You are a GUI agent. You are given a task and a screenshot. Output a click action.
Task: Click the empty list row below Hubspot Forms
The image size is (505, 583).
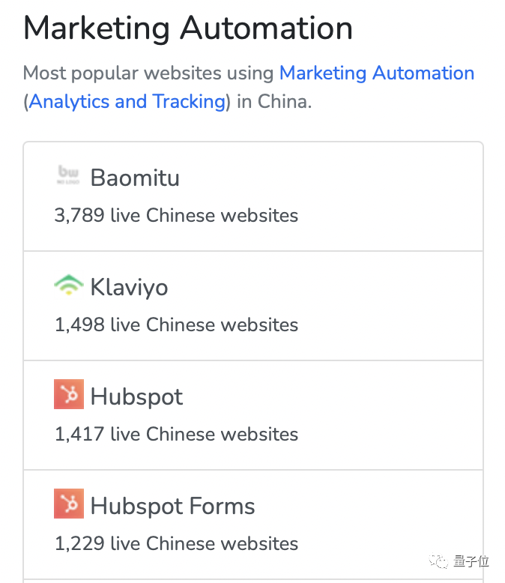[252, 580]
